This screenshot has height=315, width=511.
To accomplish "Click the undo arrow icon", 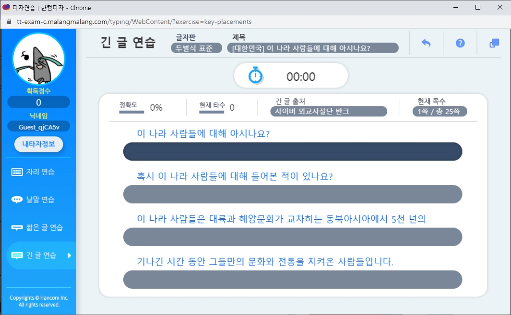I will (x=426, y=43).
